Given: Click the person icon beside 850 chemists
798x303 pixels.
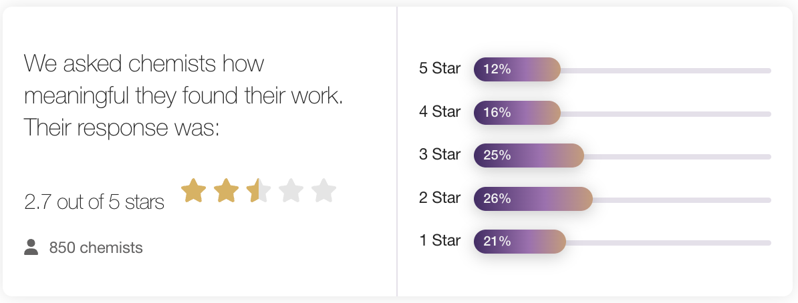Looking at the screenshot, I should (x=31, y=247).
